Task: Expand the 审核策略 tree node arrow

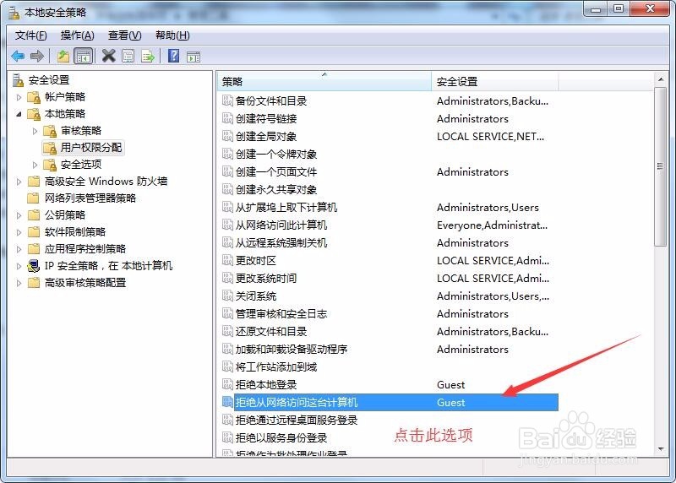Action: [35, 131]
